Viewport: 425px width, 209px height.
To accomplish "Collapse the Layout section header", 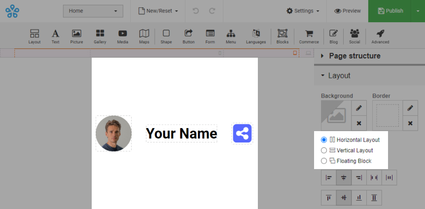I will click(x=339, y=75).
